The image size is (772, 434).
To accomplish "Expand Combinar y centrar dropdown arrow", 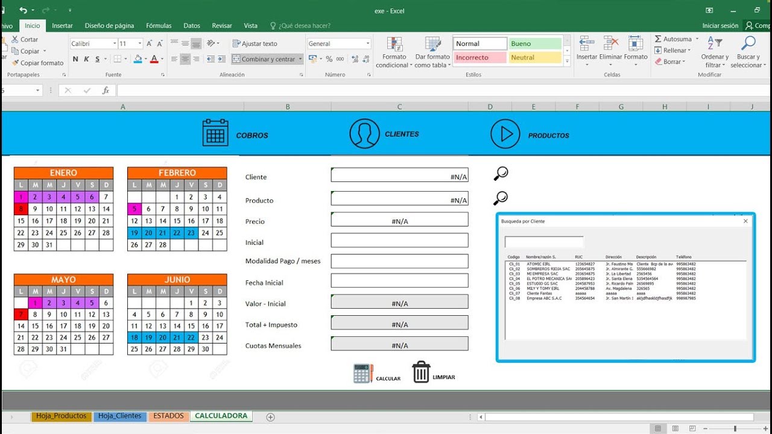I will click(300, 59).
